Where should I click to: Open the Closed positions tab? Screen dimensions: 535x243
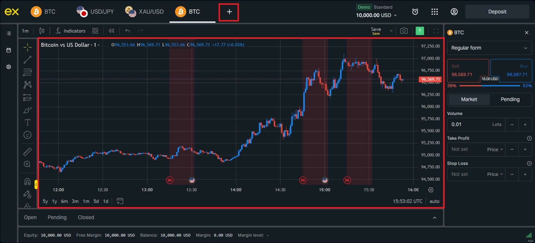point(86,217)
